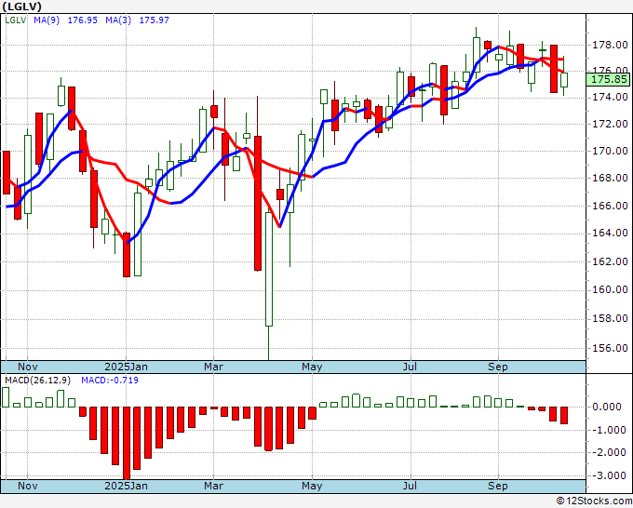Click the Jul label on MACD axis
Viewport: 633px width, 508px height.
click(411, 486)
